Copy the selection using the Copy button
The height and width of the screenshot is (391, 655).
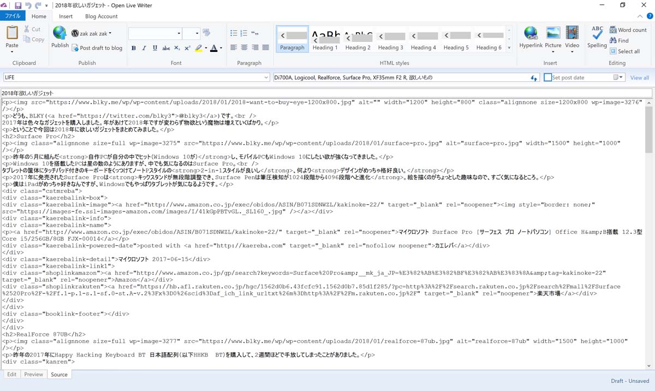pos(34,39)
